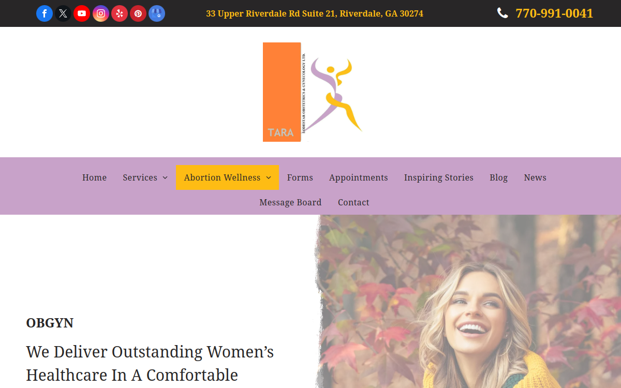Image resolution: width=621 pixels, height=388 pixels.
Task: Open the Services menu item
Action: click(140, 177)
